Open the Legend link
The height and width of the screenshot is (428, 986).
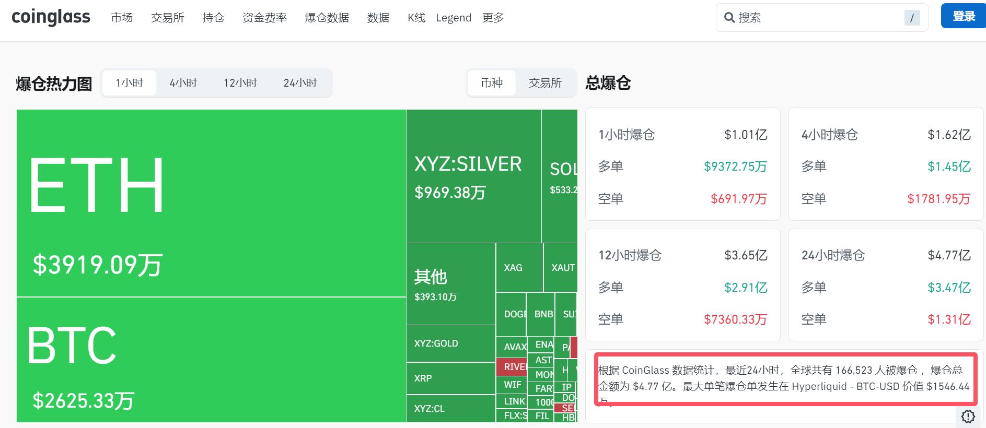click(453, 18)
